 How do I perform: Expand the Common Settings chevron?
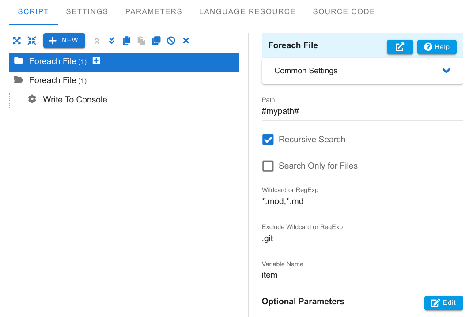[x=446, y=71]
